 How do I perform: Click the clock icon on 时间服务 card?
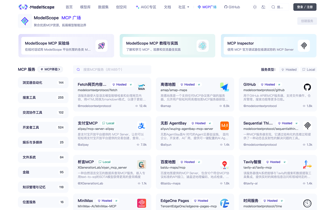pyautogui.click(x=307, y=203)
